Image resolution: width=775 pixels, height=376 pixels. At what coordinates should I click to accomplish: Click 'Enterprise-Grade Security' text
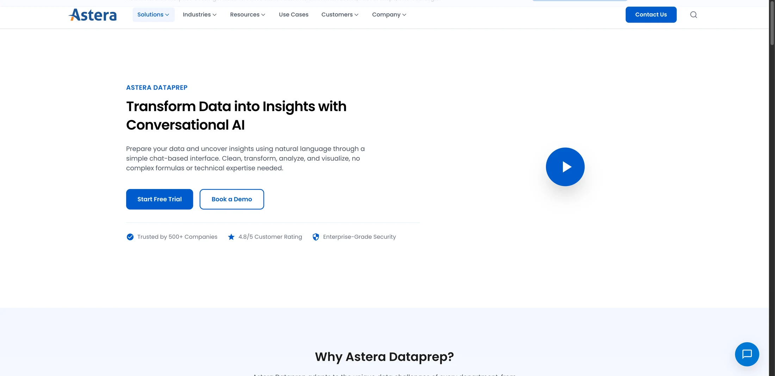359,237
